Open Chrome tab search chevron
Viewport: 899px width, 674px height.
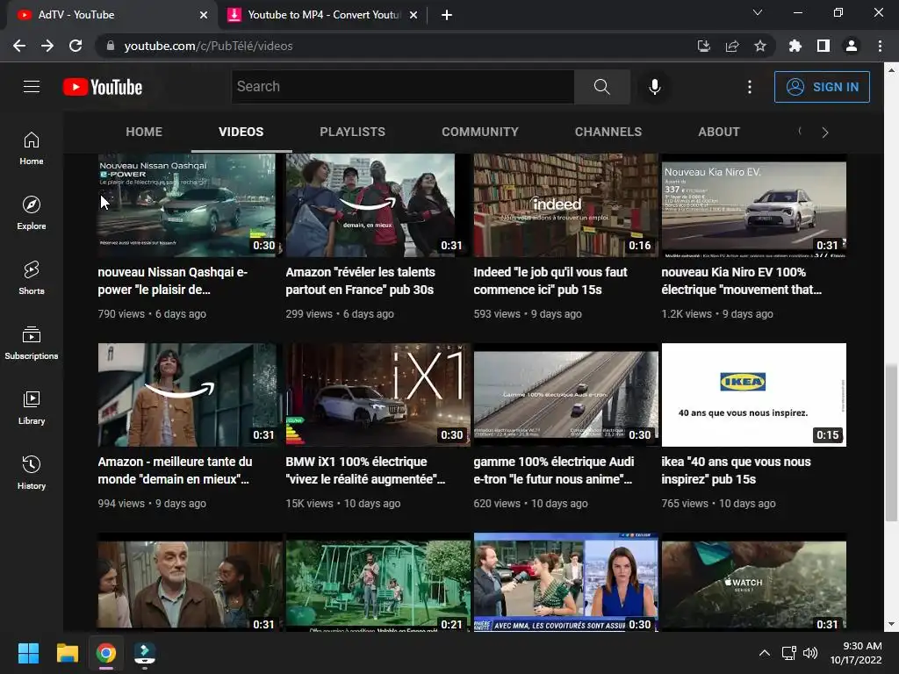tap(758, 12)
